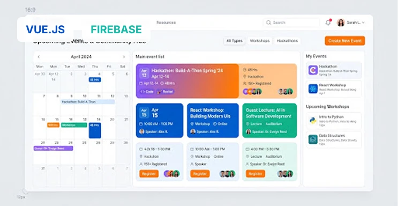Click attendee avatars on Workshop register card

tap(227, 174)
